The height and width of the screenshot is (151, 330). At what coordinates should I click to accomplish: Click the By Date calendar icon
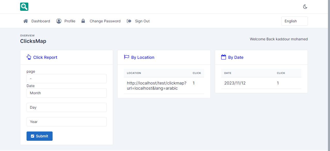pos(224,57)
